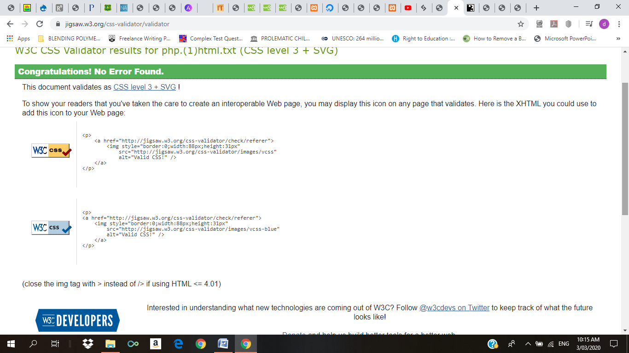
Task: Open the CSS level 3 + SVG link
Action: click(x=145, y=87)
